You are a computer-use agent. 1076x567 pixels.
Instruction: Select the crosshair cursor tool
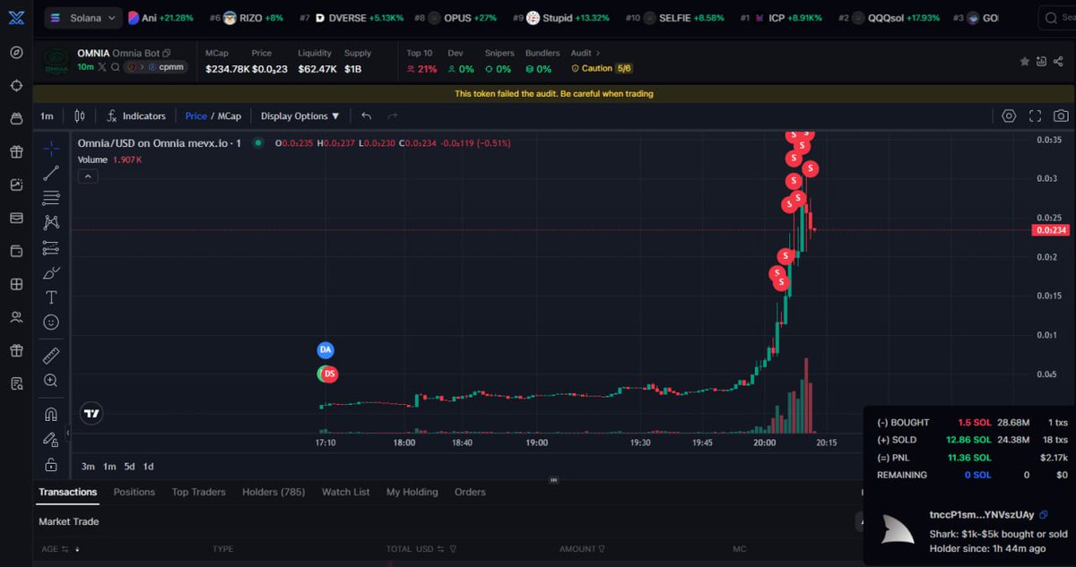[x=51, y=149]
